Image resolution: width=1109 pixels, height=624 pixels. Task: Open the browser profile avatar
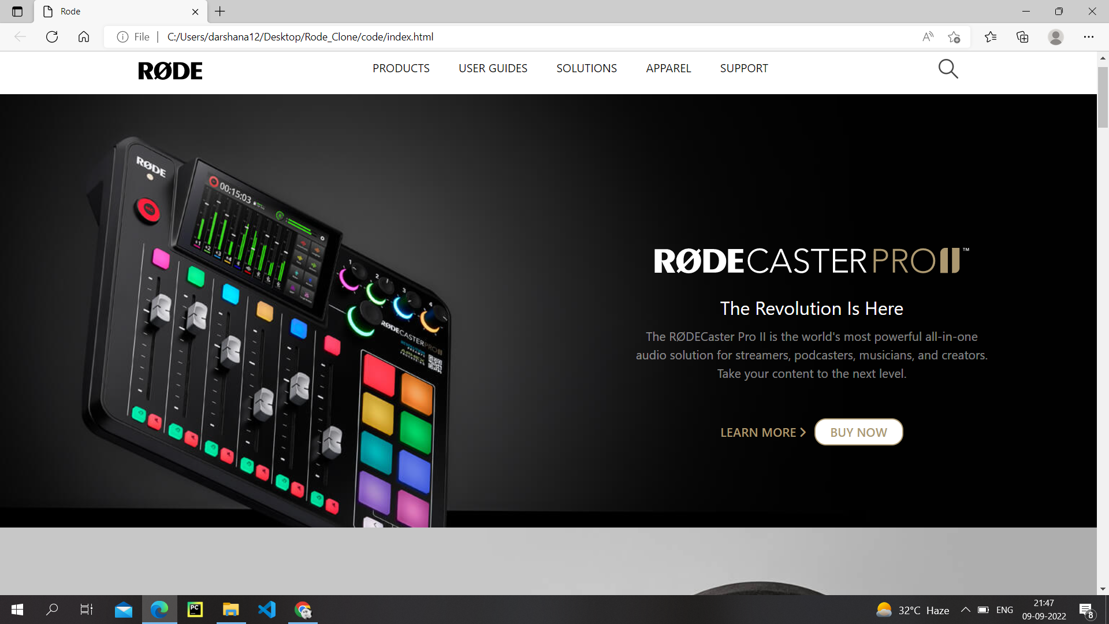(x=1055, y=37)
